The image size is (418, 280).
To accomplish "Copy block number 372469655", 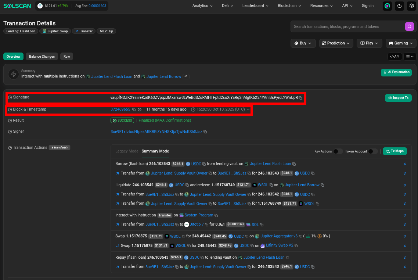I will pyautogui.click(x=134, y=110).
